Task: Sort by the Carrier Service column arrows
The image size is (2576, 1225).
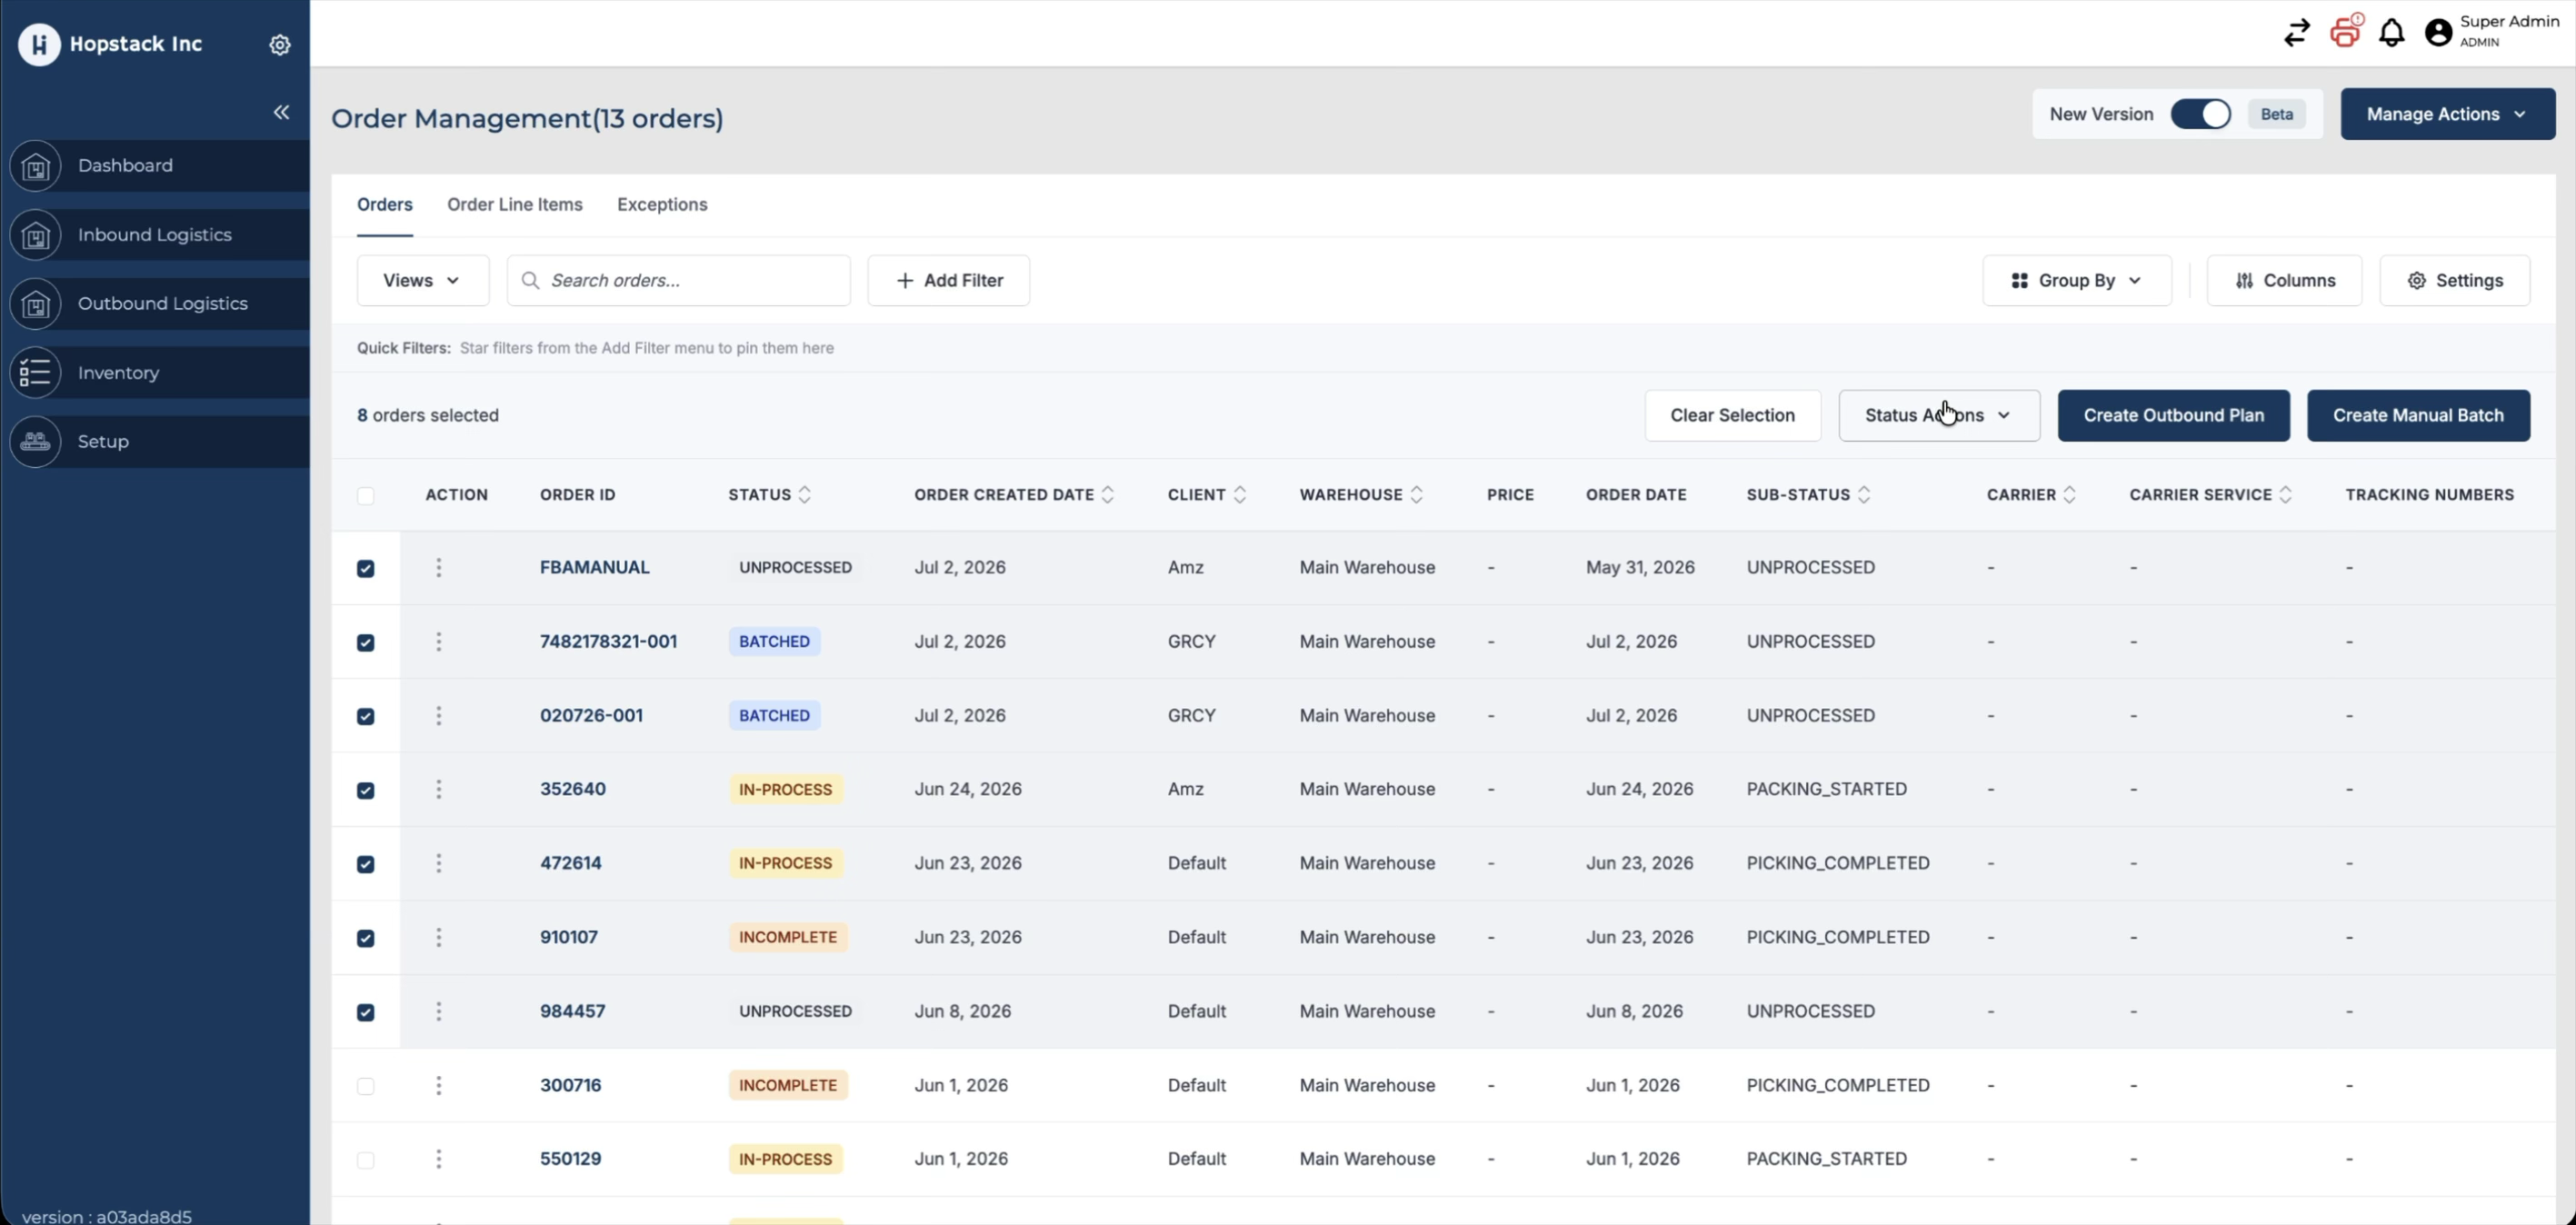Action: 2286,495
